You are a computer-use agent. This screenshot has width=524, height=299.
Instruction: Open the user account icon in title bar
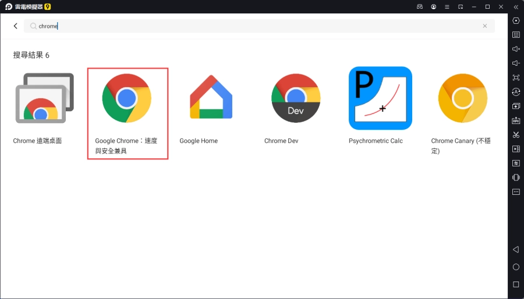point(433,6)
